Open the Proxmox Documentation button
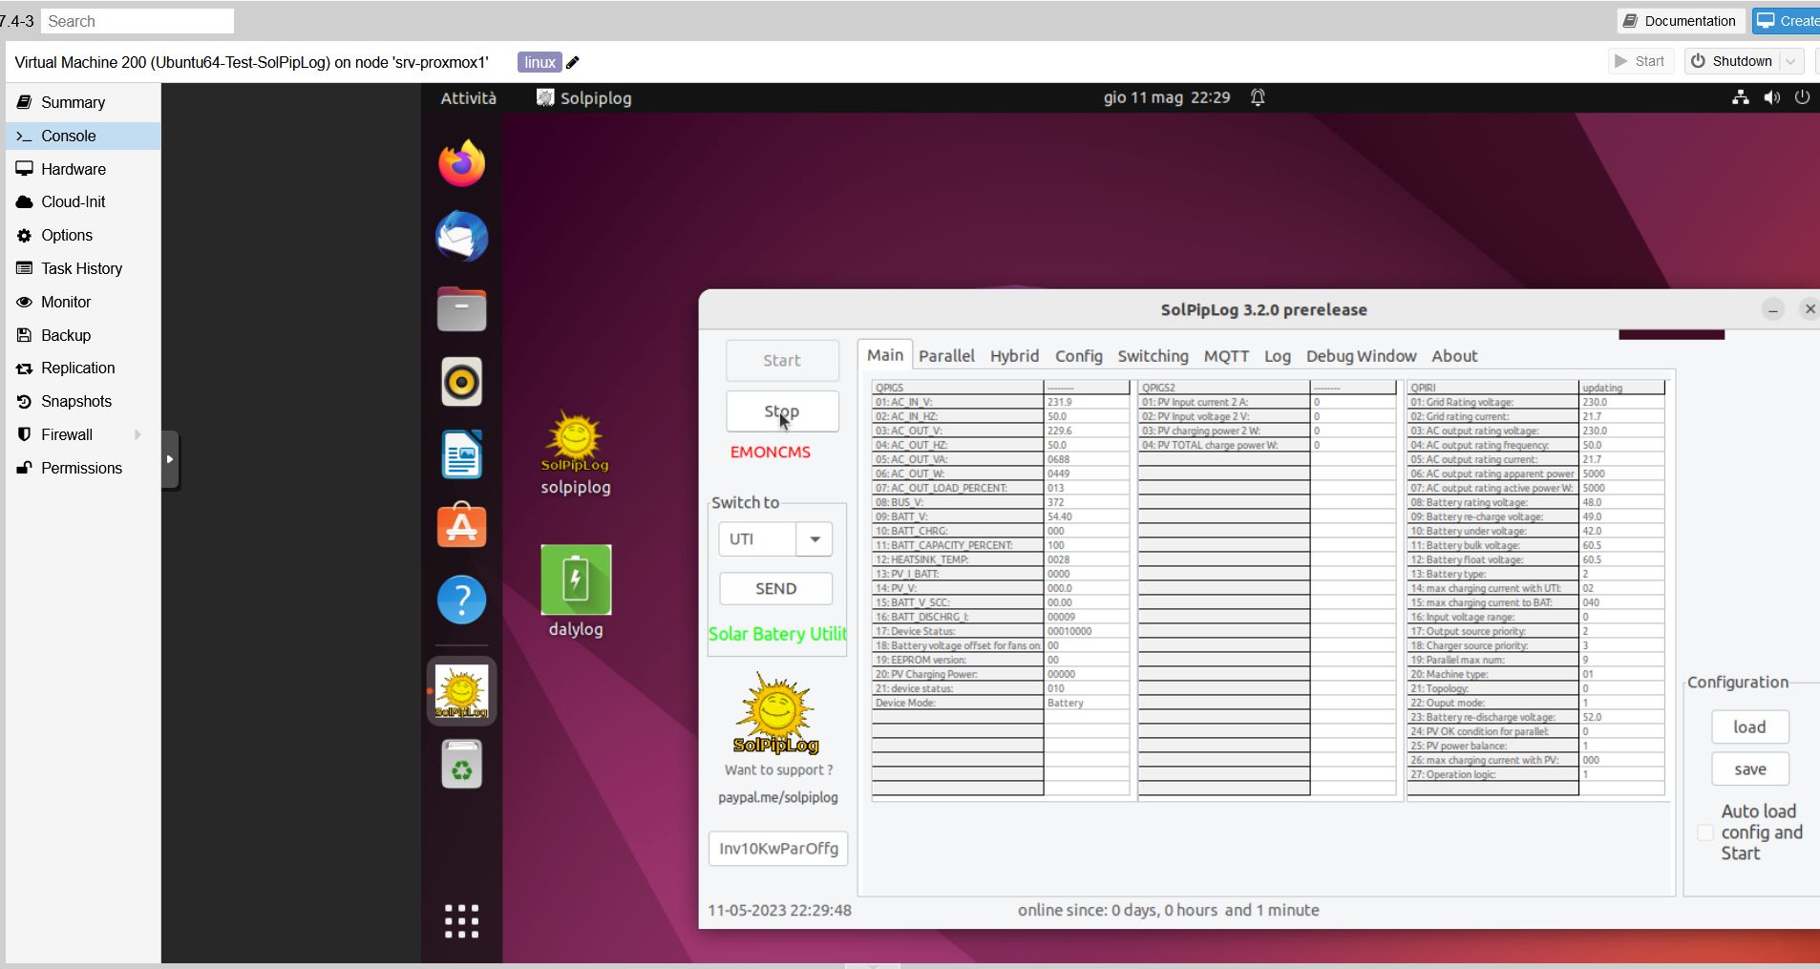Viewport: 1820px width, 969px height. [1681, 21]
